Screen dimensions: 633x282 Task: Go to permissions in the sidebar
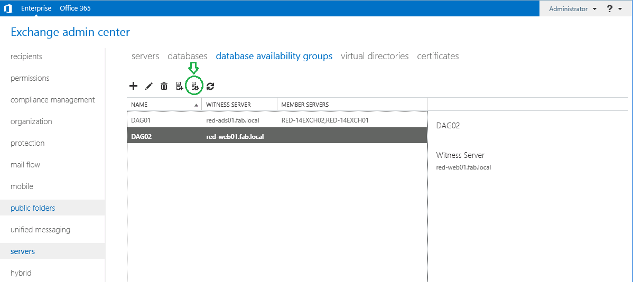tap(30, 78)
